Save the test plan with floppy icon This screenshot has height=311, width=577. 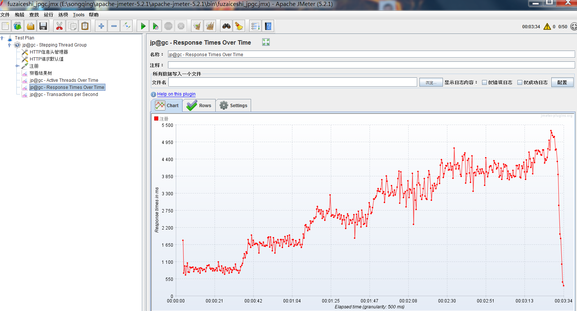click(x=43, y=26)
